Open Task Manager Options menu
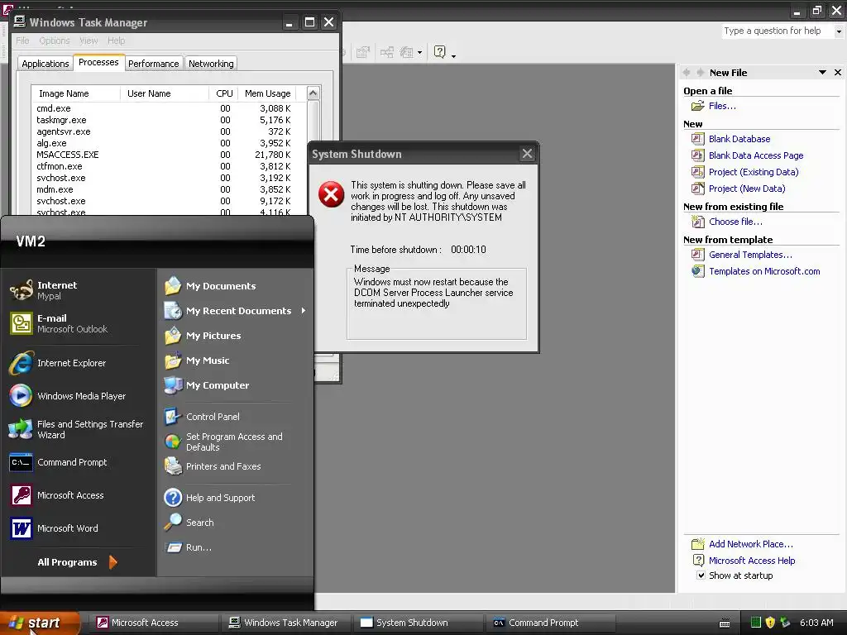 (55, 41)
